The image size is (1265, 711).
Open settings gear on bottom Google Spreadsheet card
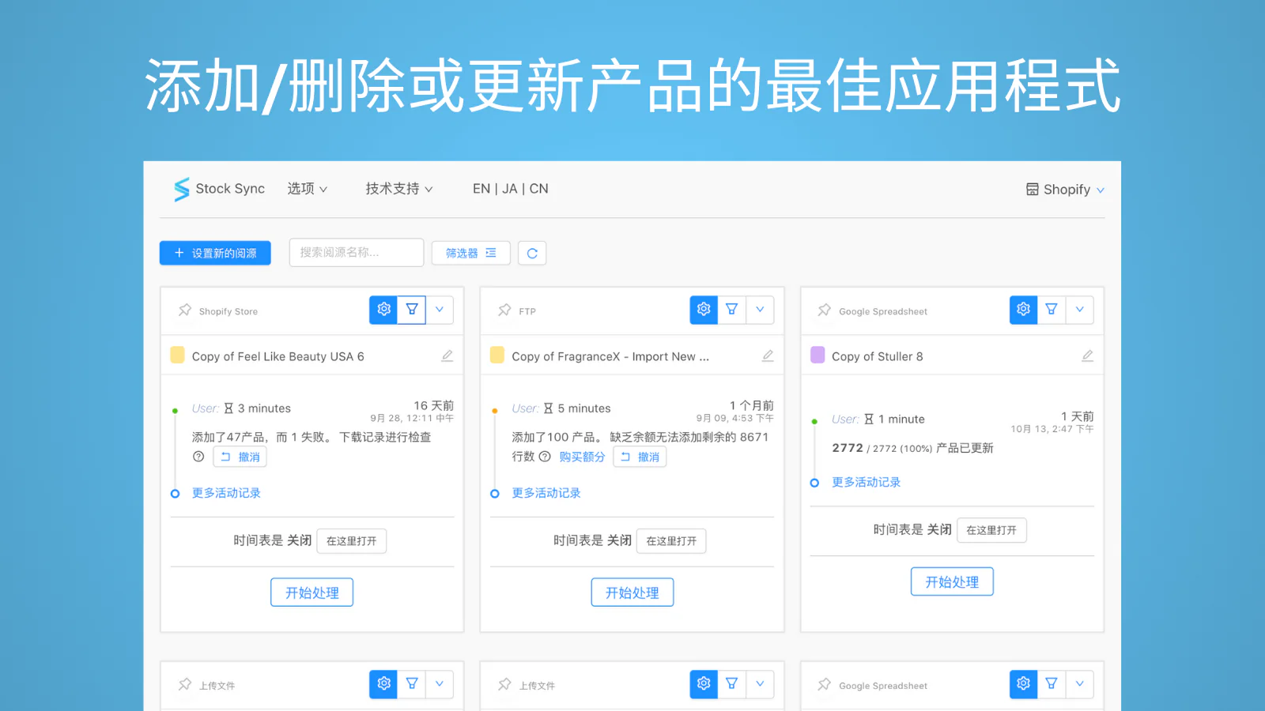1024,684
